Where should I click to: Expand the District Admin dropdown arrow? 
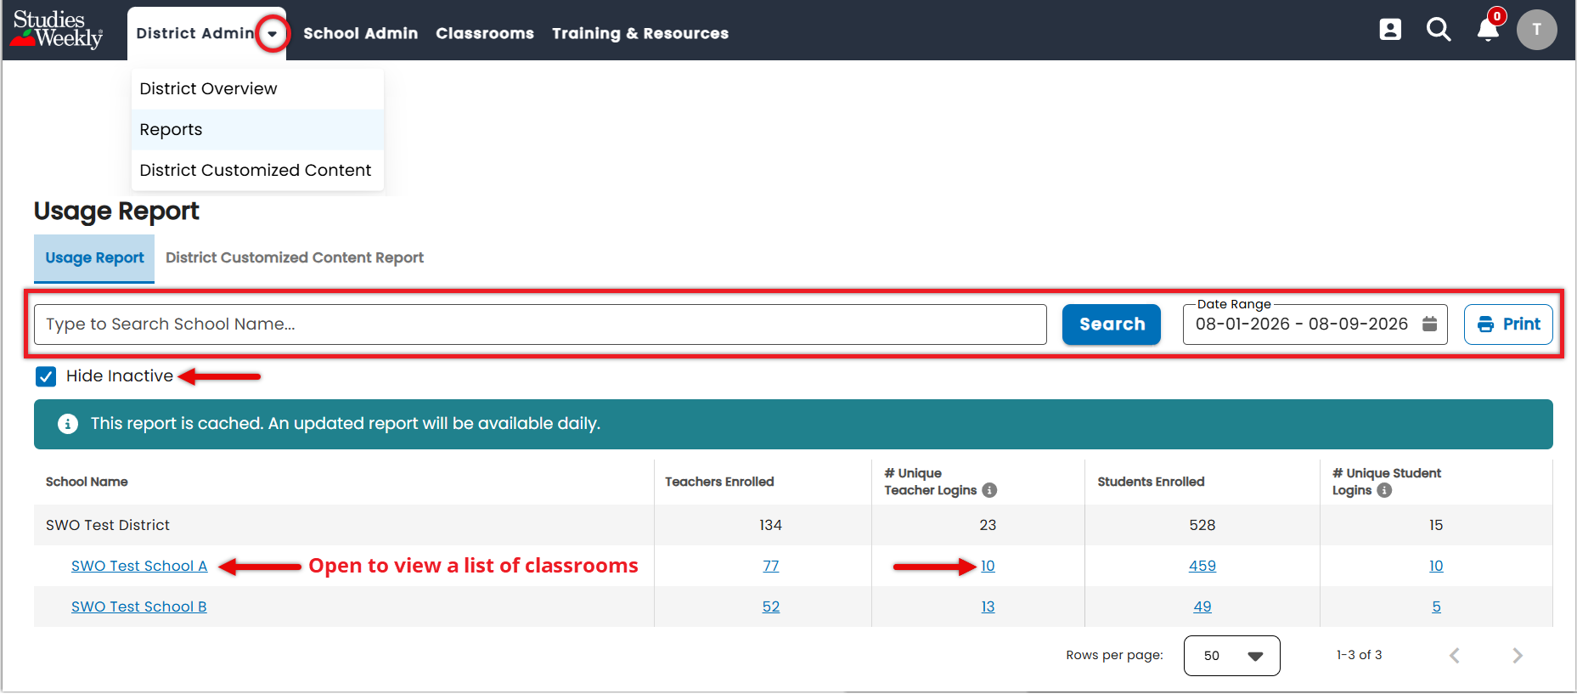[272, 34]
